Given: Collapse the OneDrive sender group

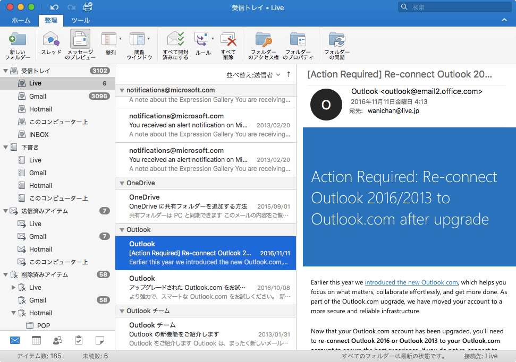Looking at the screenshot, I should pyautogui.click(x=122, y=183).
